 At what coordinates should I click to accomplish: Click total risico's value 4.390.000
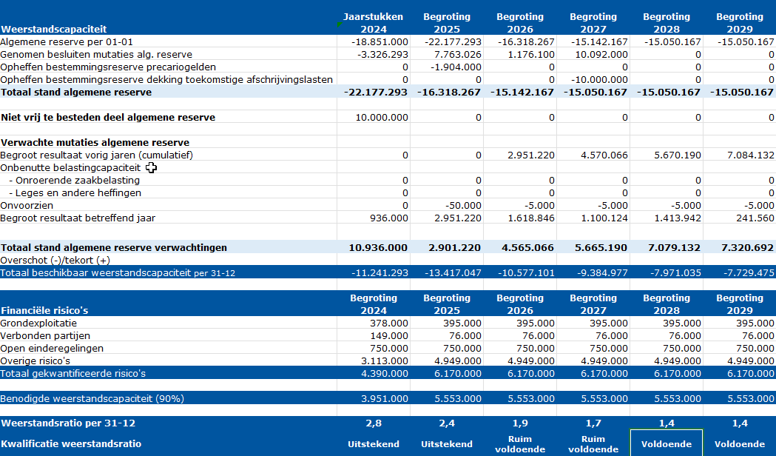point(385,373)
